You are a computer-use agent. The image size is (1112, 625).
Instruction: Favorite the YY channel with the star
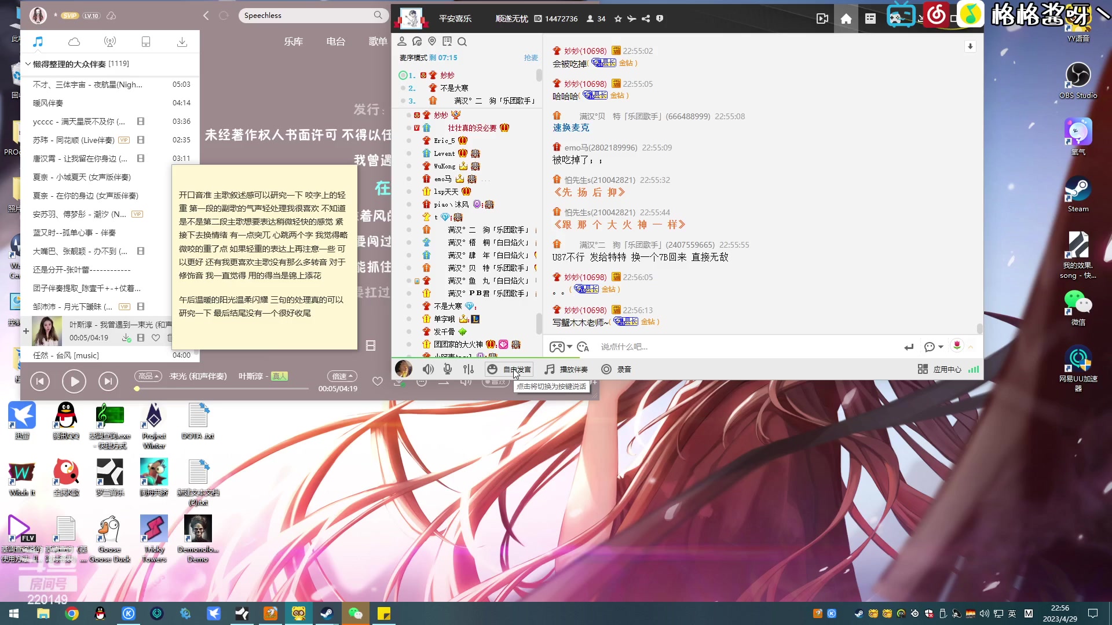tap(618, 19)
